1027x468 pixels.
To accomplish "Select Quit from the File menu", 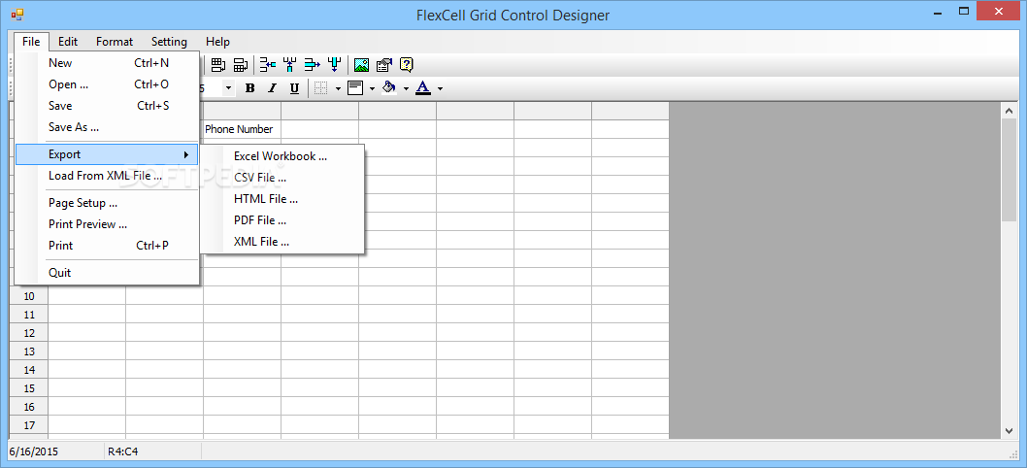I will (107, 273).
